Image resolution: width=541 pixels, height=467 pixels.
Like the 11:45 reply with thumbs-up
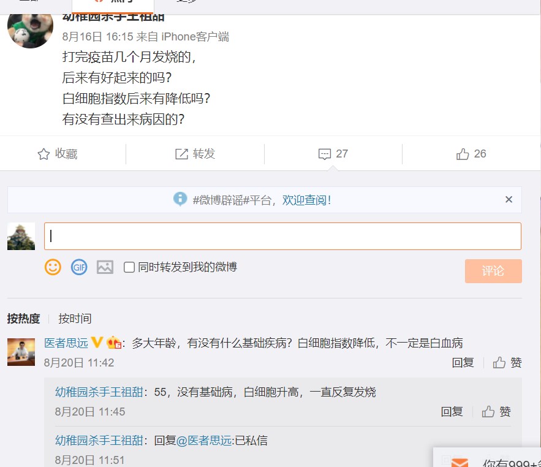pyautogui.click(x=488, y=411)
